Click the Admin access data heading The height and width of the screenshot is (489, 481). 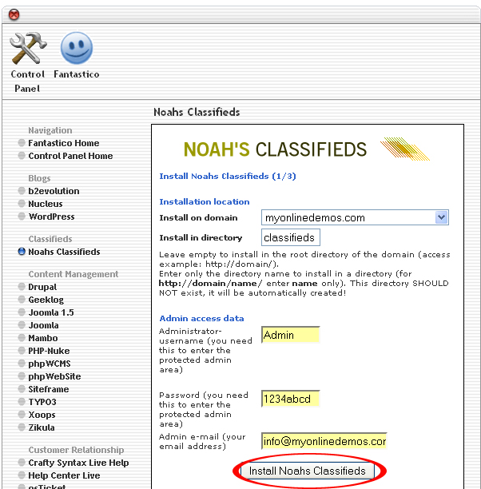[201, 319]
